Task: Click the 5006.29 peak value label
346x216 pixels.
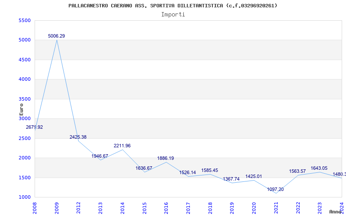Action: 57,36
